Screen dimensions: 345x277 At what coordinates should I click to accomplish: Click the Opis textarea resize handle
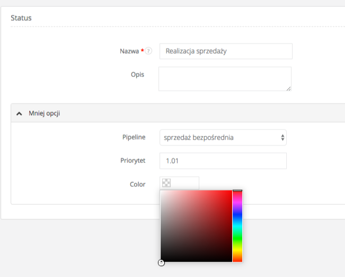[288, 88]
